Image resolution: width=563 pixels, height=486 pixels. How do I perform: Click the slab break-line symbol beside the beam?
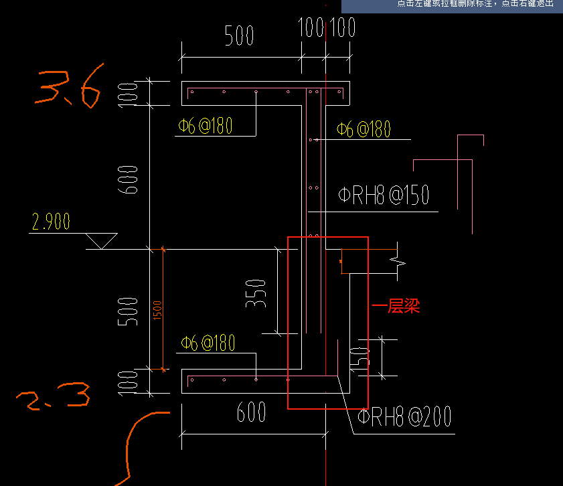coord(398,261)
